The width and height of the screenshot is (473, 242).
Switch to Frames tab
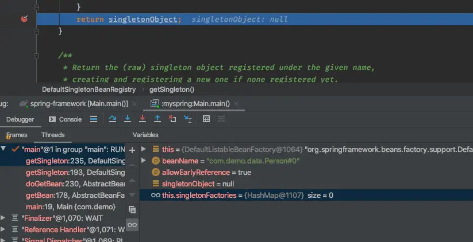(x=17, y=135)
